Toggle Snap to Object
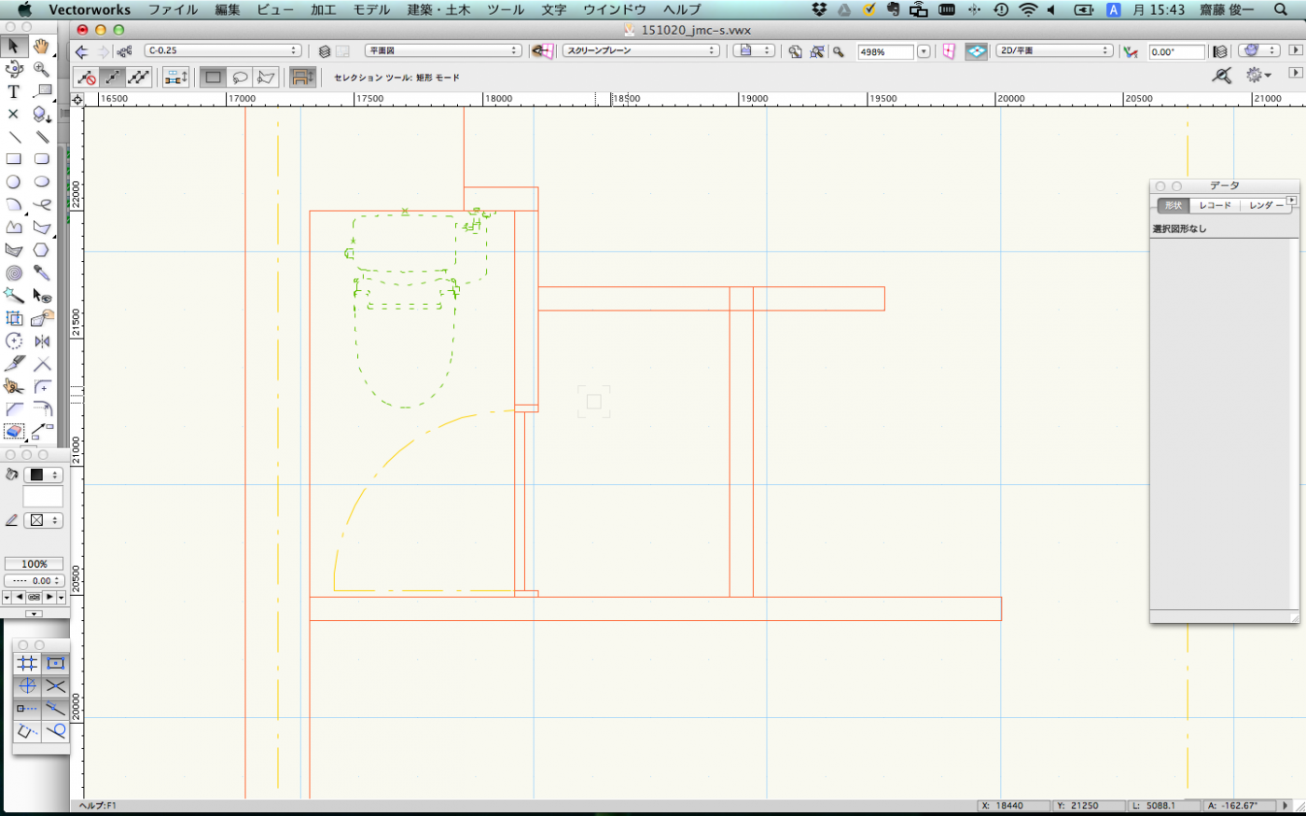This screenshot has width=1306, height=816. pyautogui.click(x=56, y=663)
